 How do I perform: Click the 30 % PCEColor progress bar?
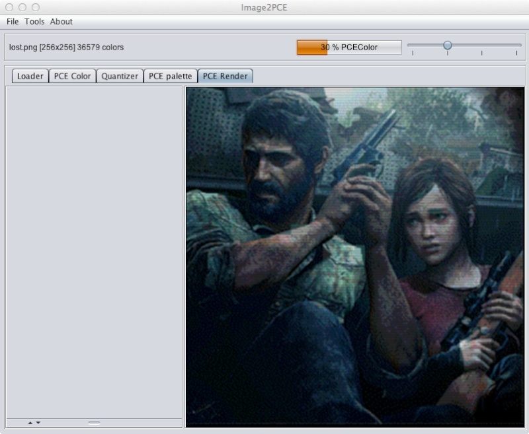(349, 48)
